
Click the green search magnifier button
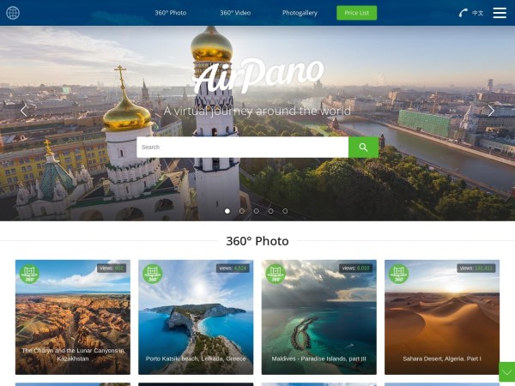pyautogui.click(x=363, y=147)
